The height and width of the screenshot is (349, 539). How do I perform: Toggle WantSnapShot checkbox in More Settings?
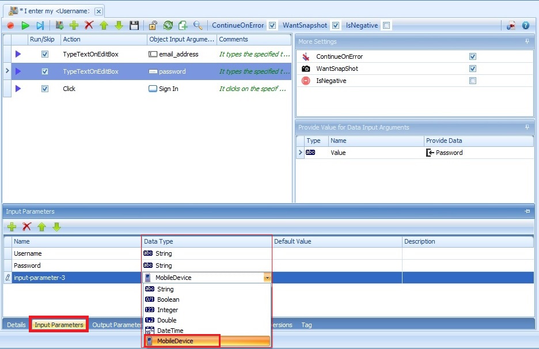pos(473,69)
